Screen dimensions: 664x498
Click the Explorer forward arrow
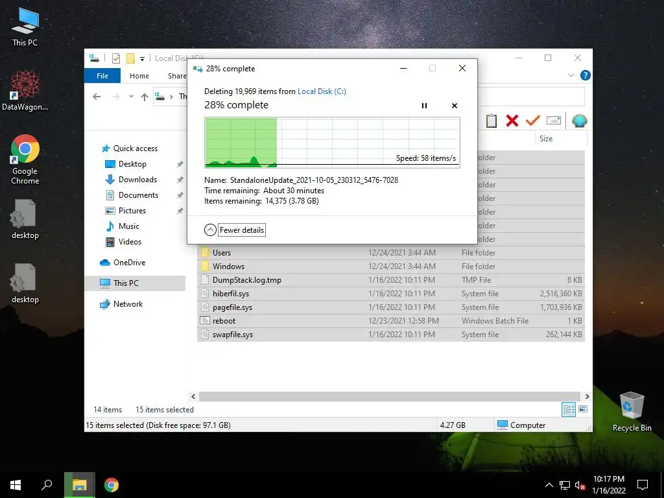click(115, 97)
